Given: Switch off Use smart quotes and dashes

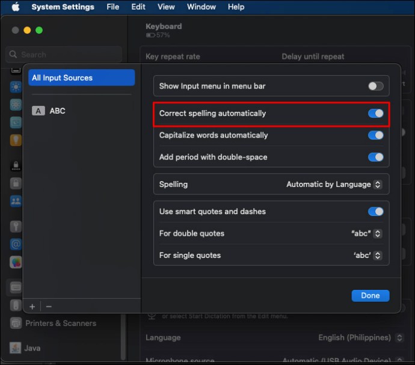Looking at the screenshot, I should click(x=375, y=212).
